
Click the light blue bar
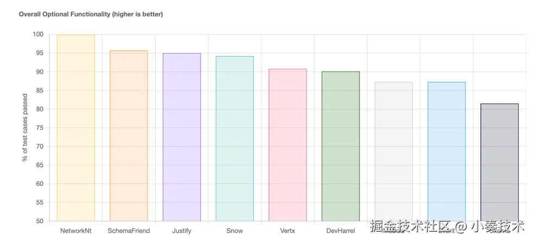446,151
